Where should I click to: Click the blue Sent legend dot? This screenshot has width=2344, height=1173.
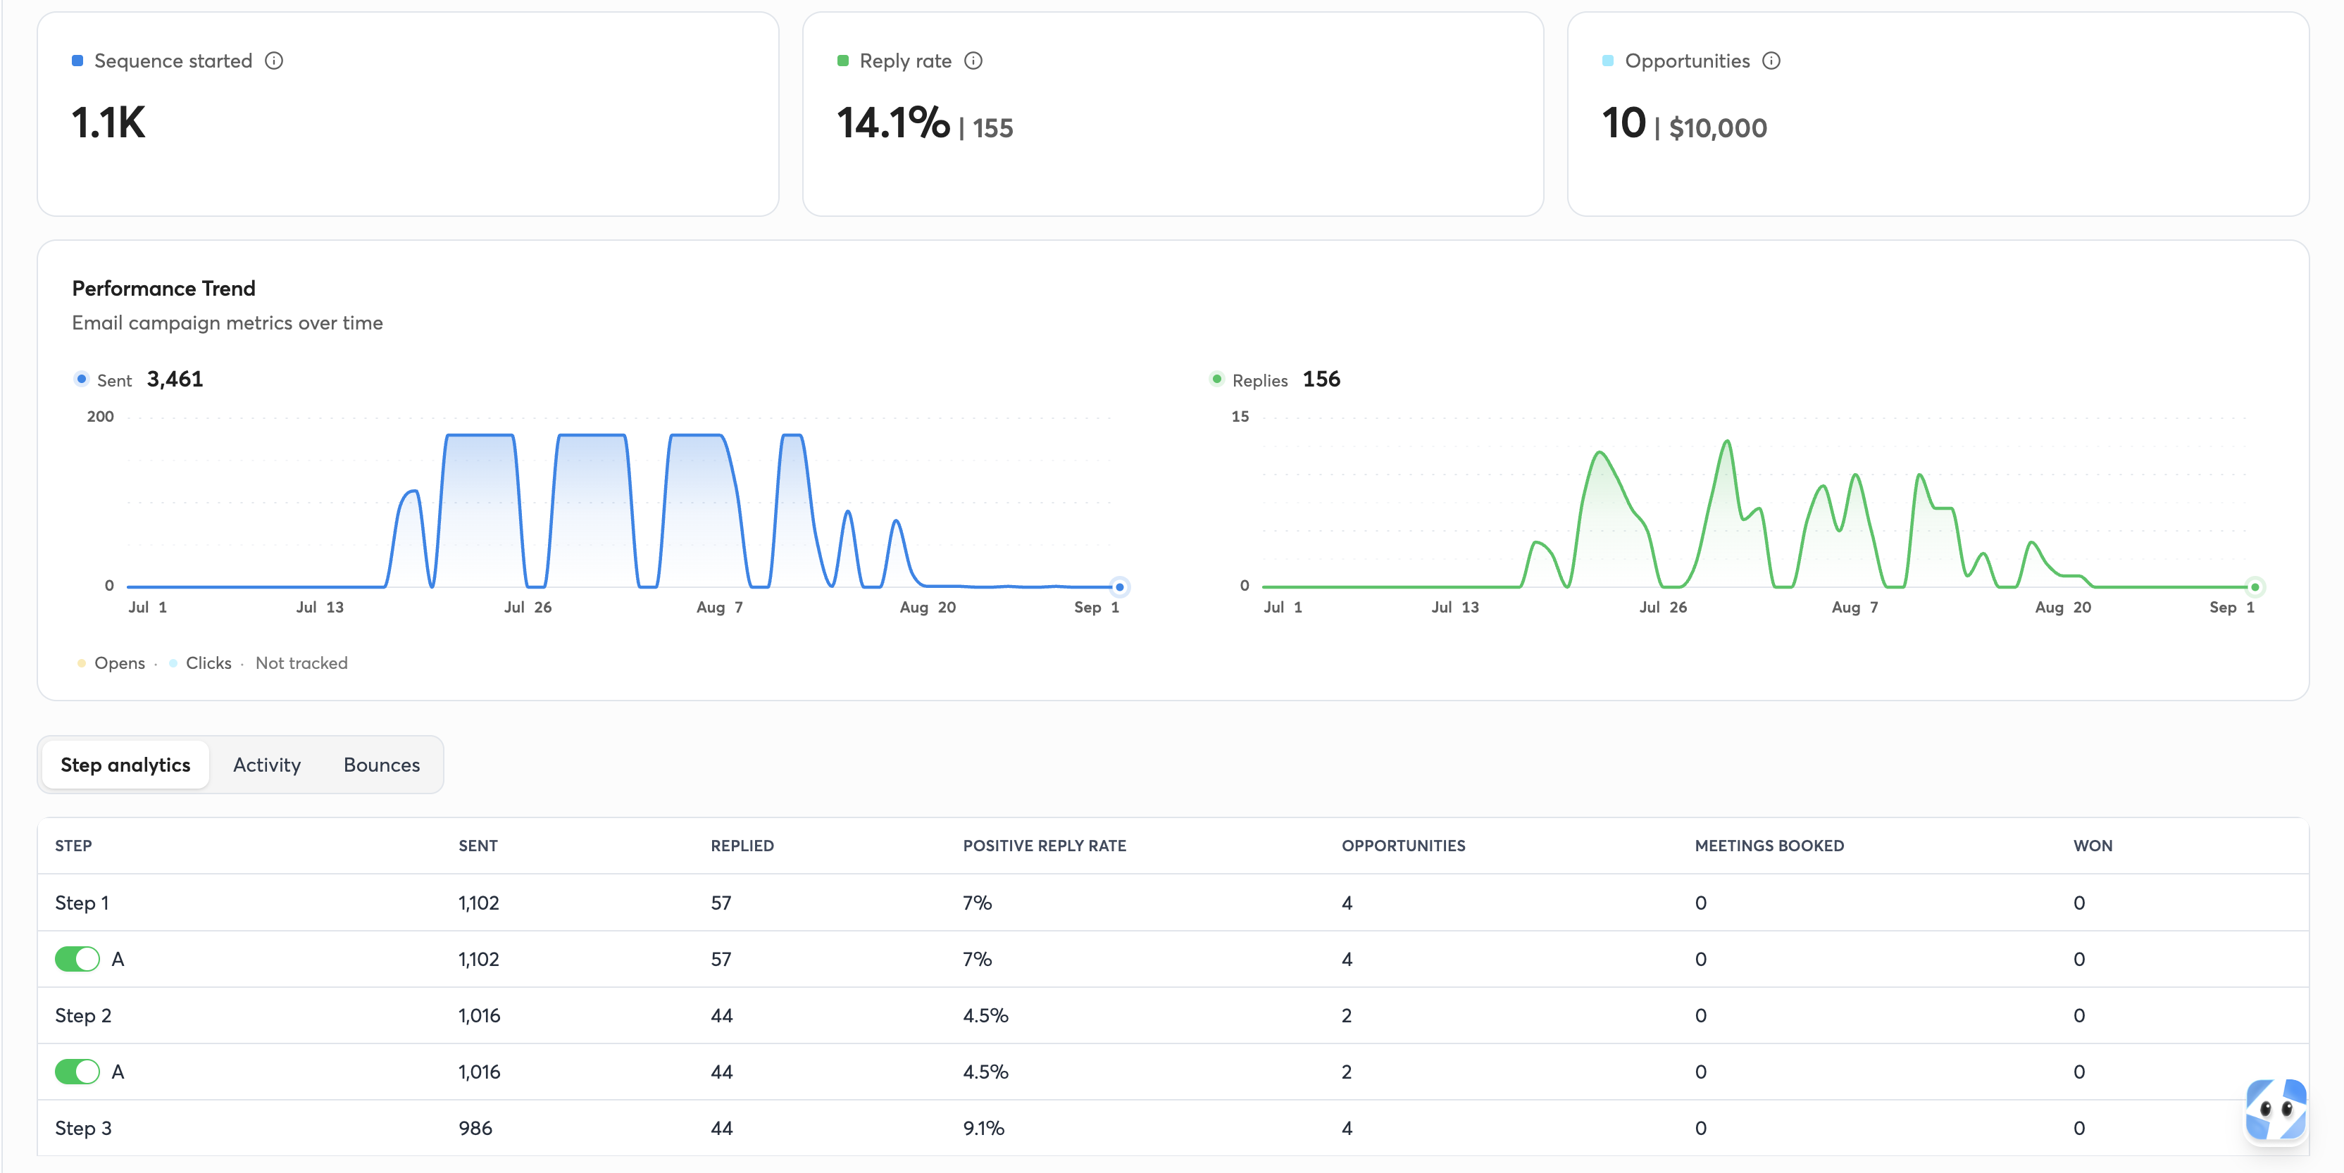82,379
